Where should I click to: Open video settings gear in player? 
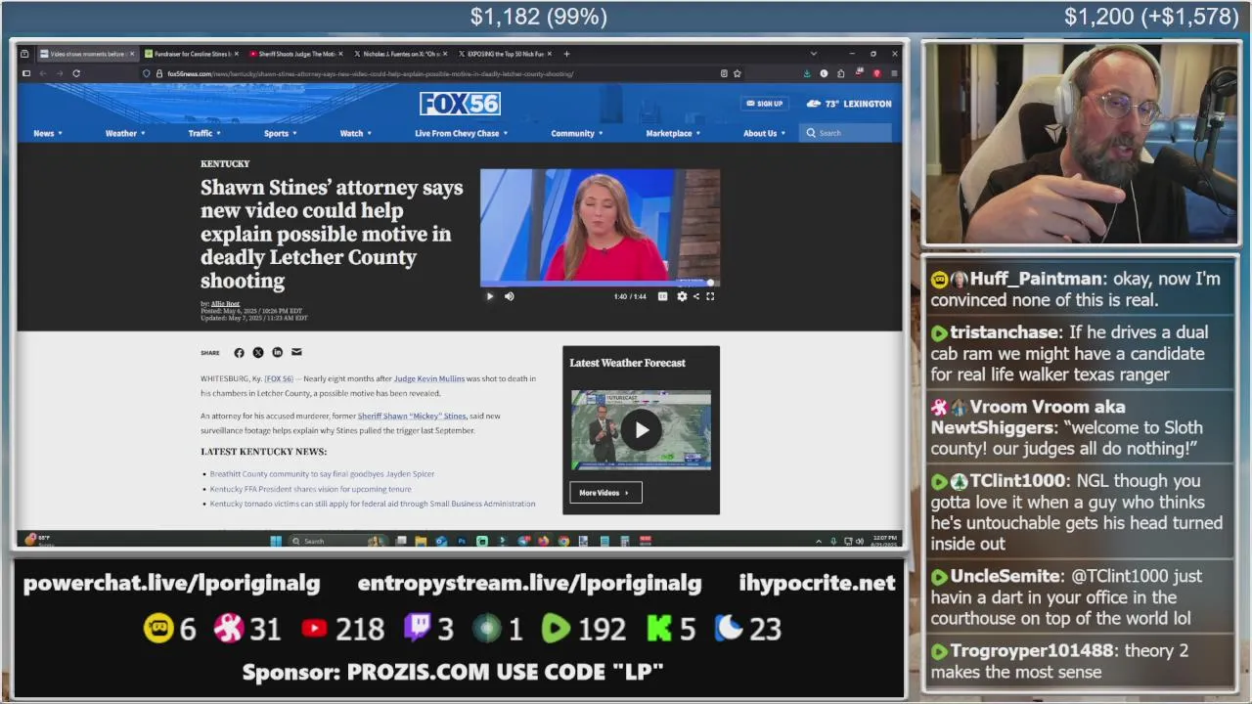tap(682, 296)
